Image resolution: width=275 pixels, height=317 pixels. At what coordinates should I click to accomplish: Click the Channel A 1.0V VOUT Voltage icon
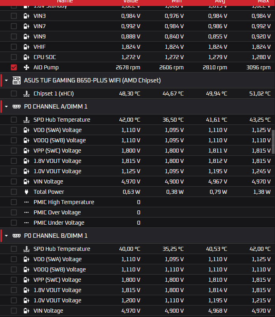coord(26,171)
